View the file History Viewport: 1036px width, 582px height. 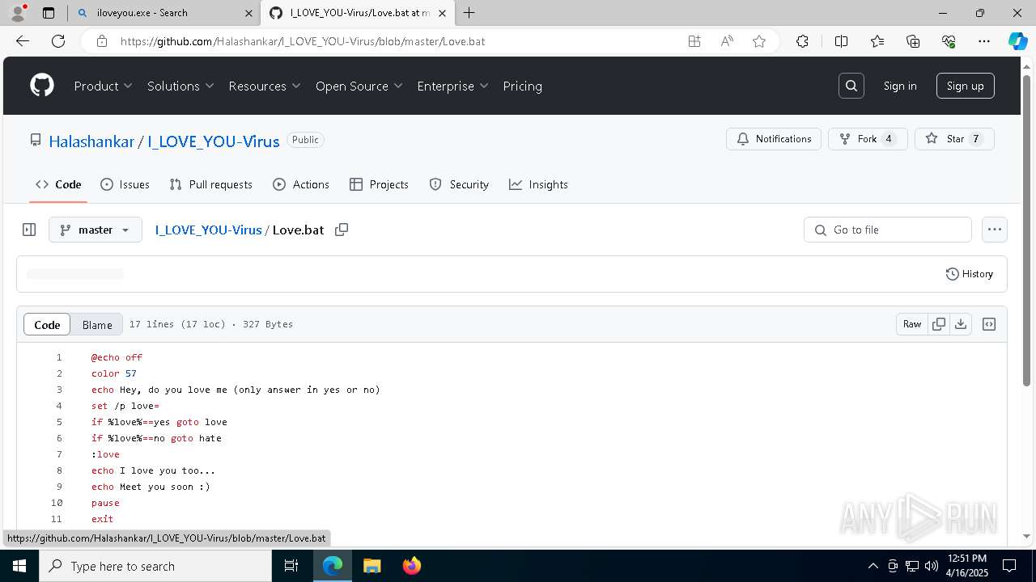pos(970,274)
